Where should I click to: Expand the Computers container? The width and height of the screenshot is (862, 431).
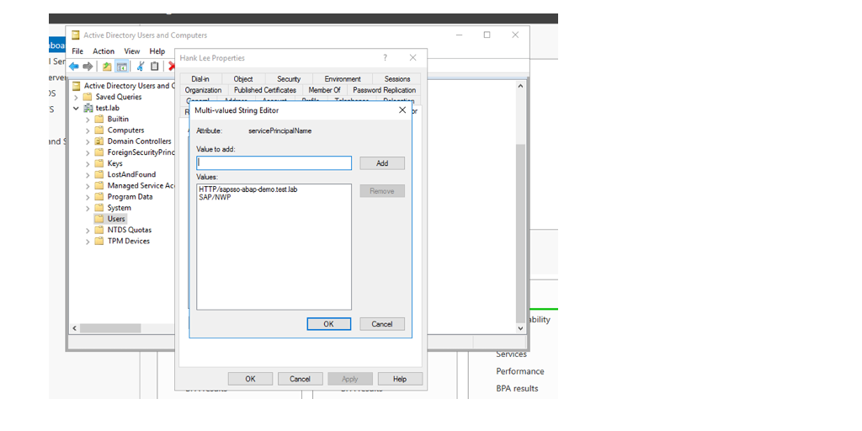tap(88, 130)
